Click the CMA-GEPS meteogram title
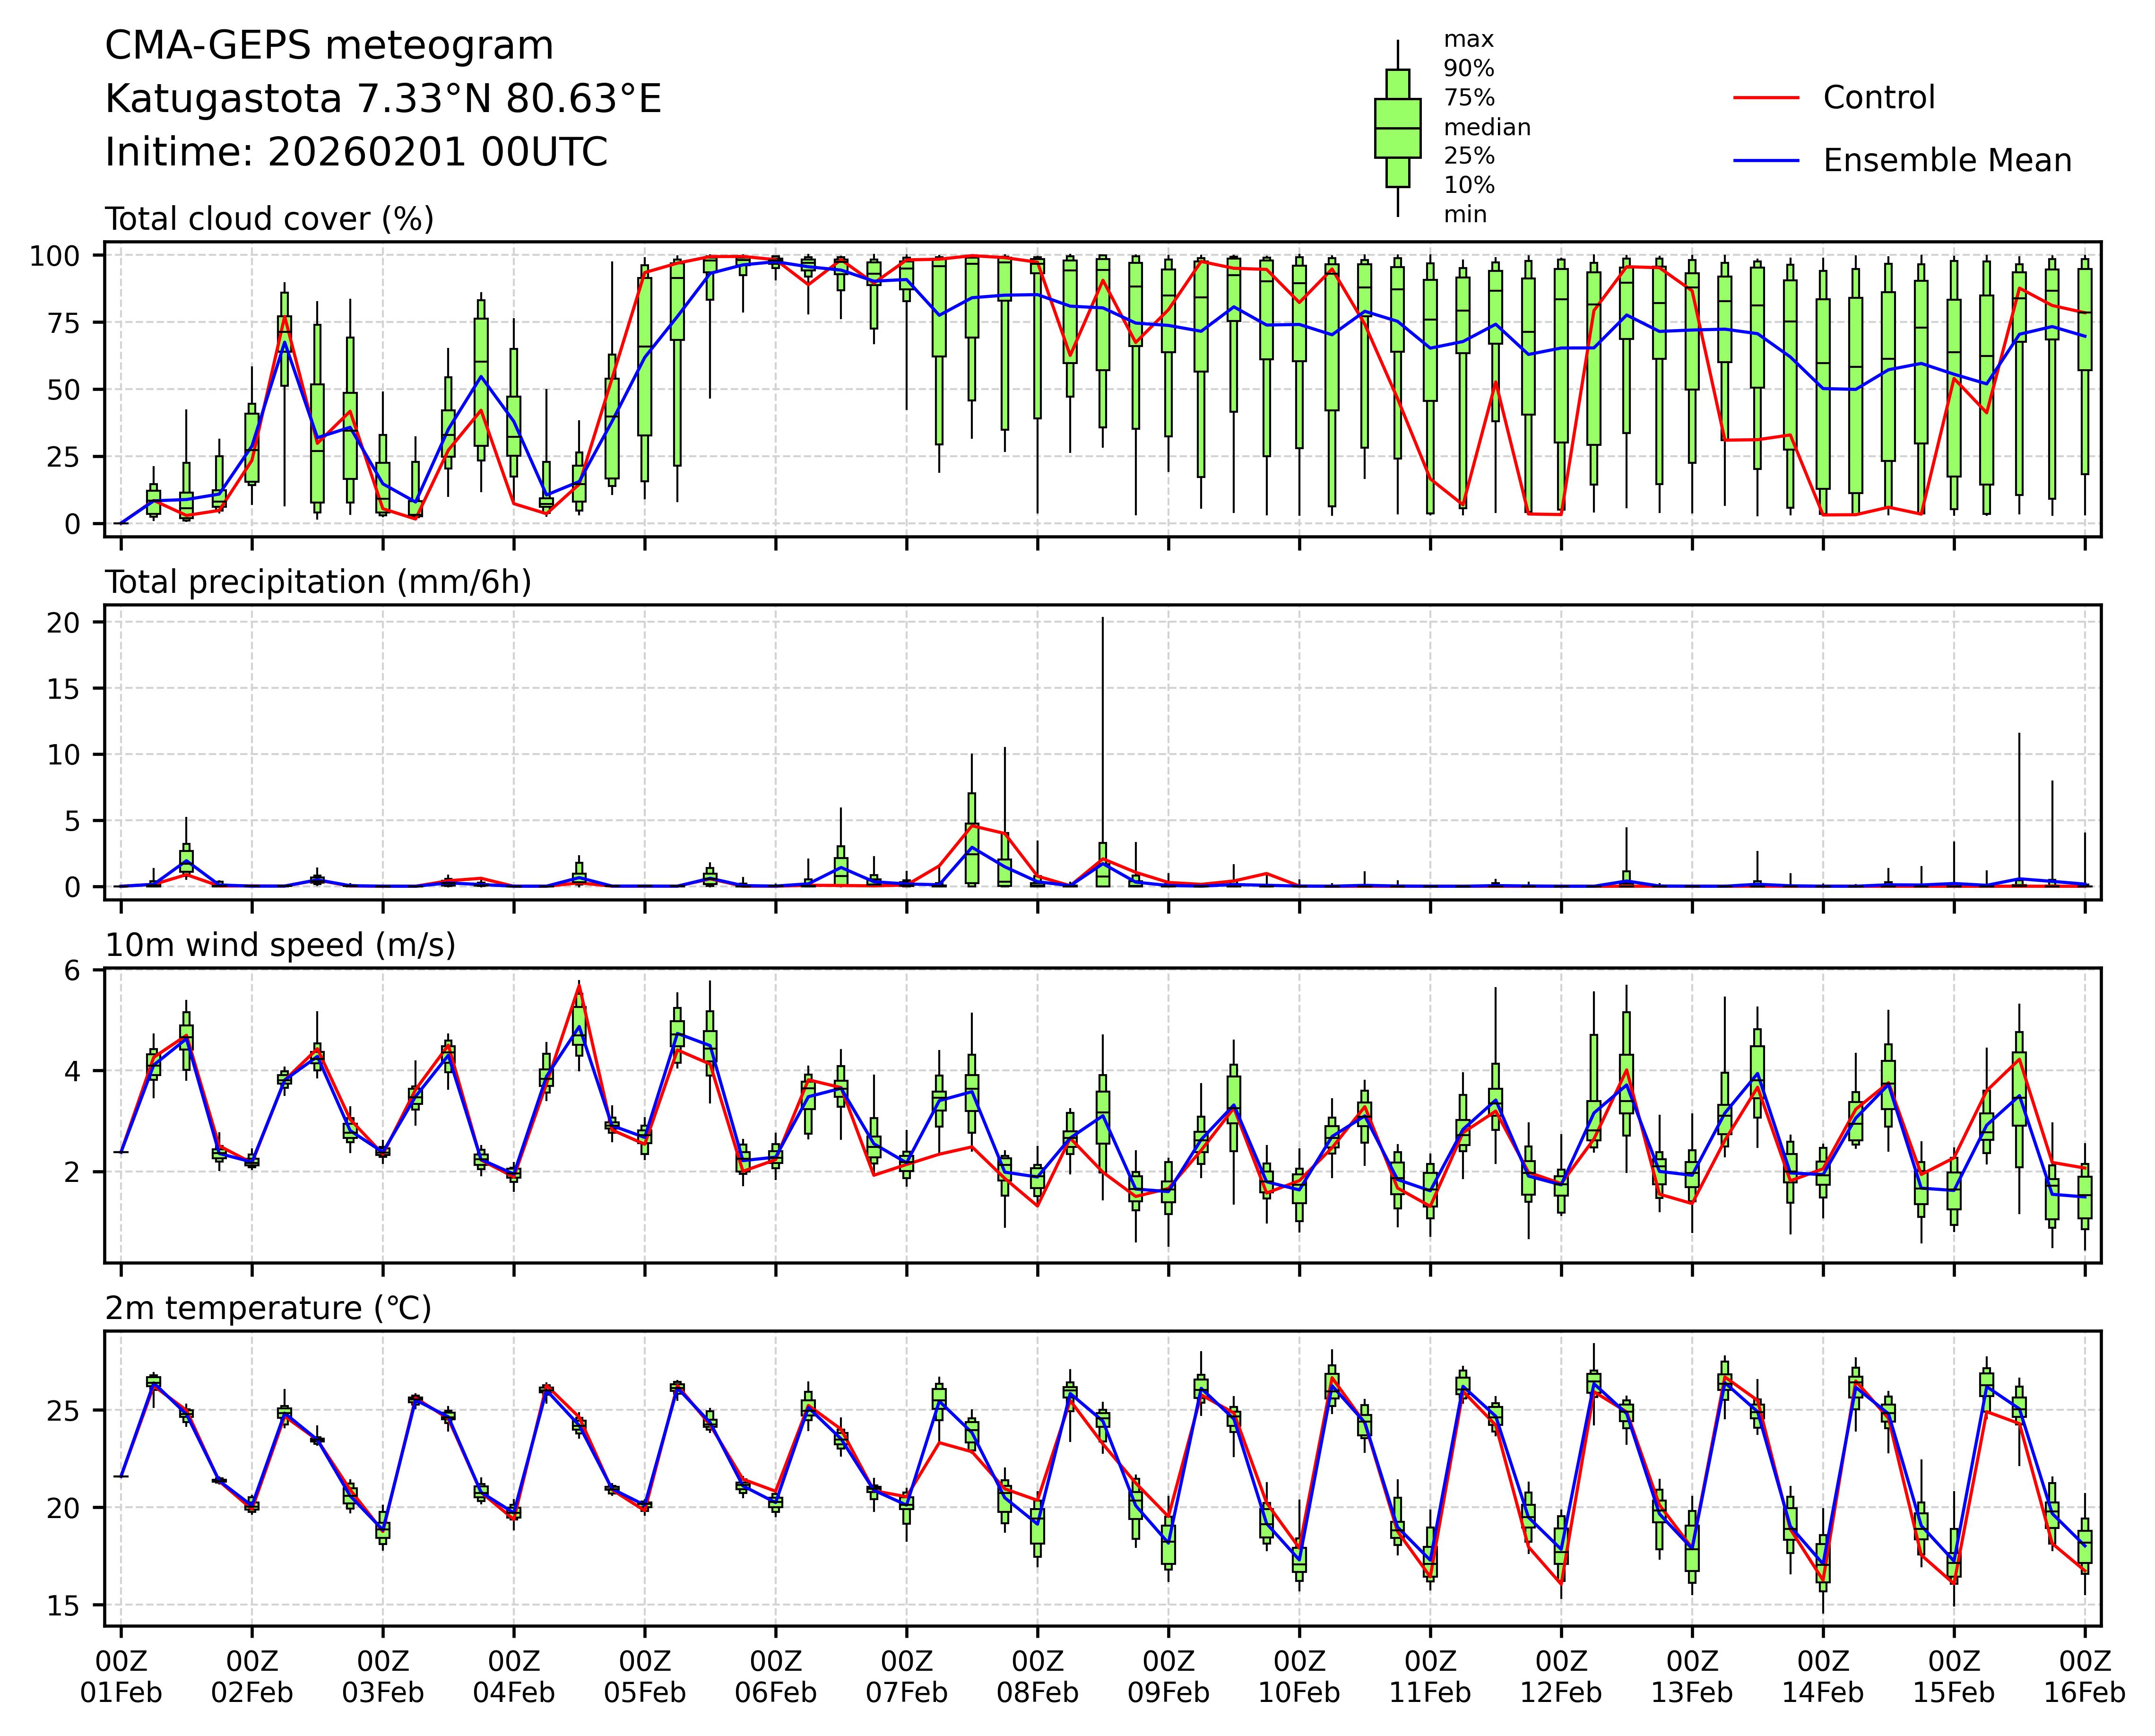 click(x=329, y=46)
